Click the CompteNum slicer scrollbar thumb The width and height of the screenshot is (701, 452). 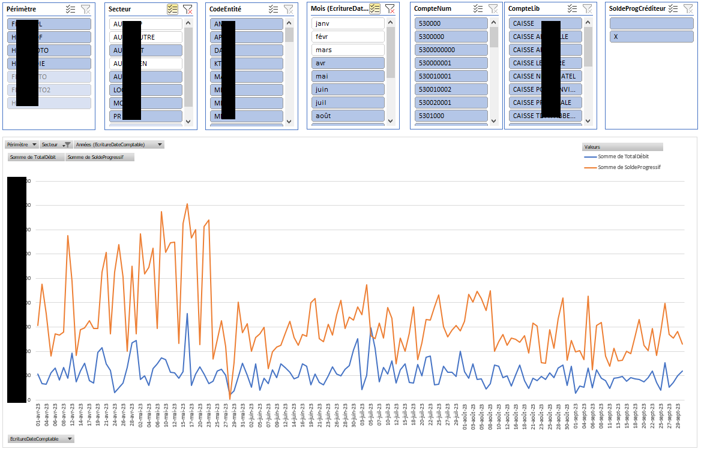coord(494,37)
